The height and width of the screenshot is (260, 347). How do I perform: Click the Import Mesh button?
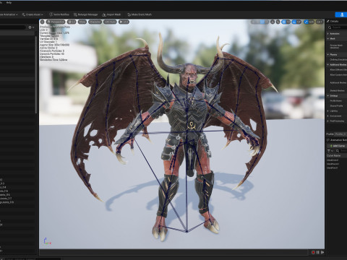(111, 14)
